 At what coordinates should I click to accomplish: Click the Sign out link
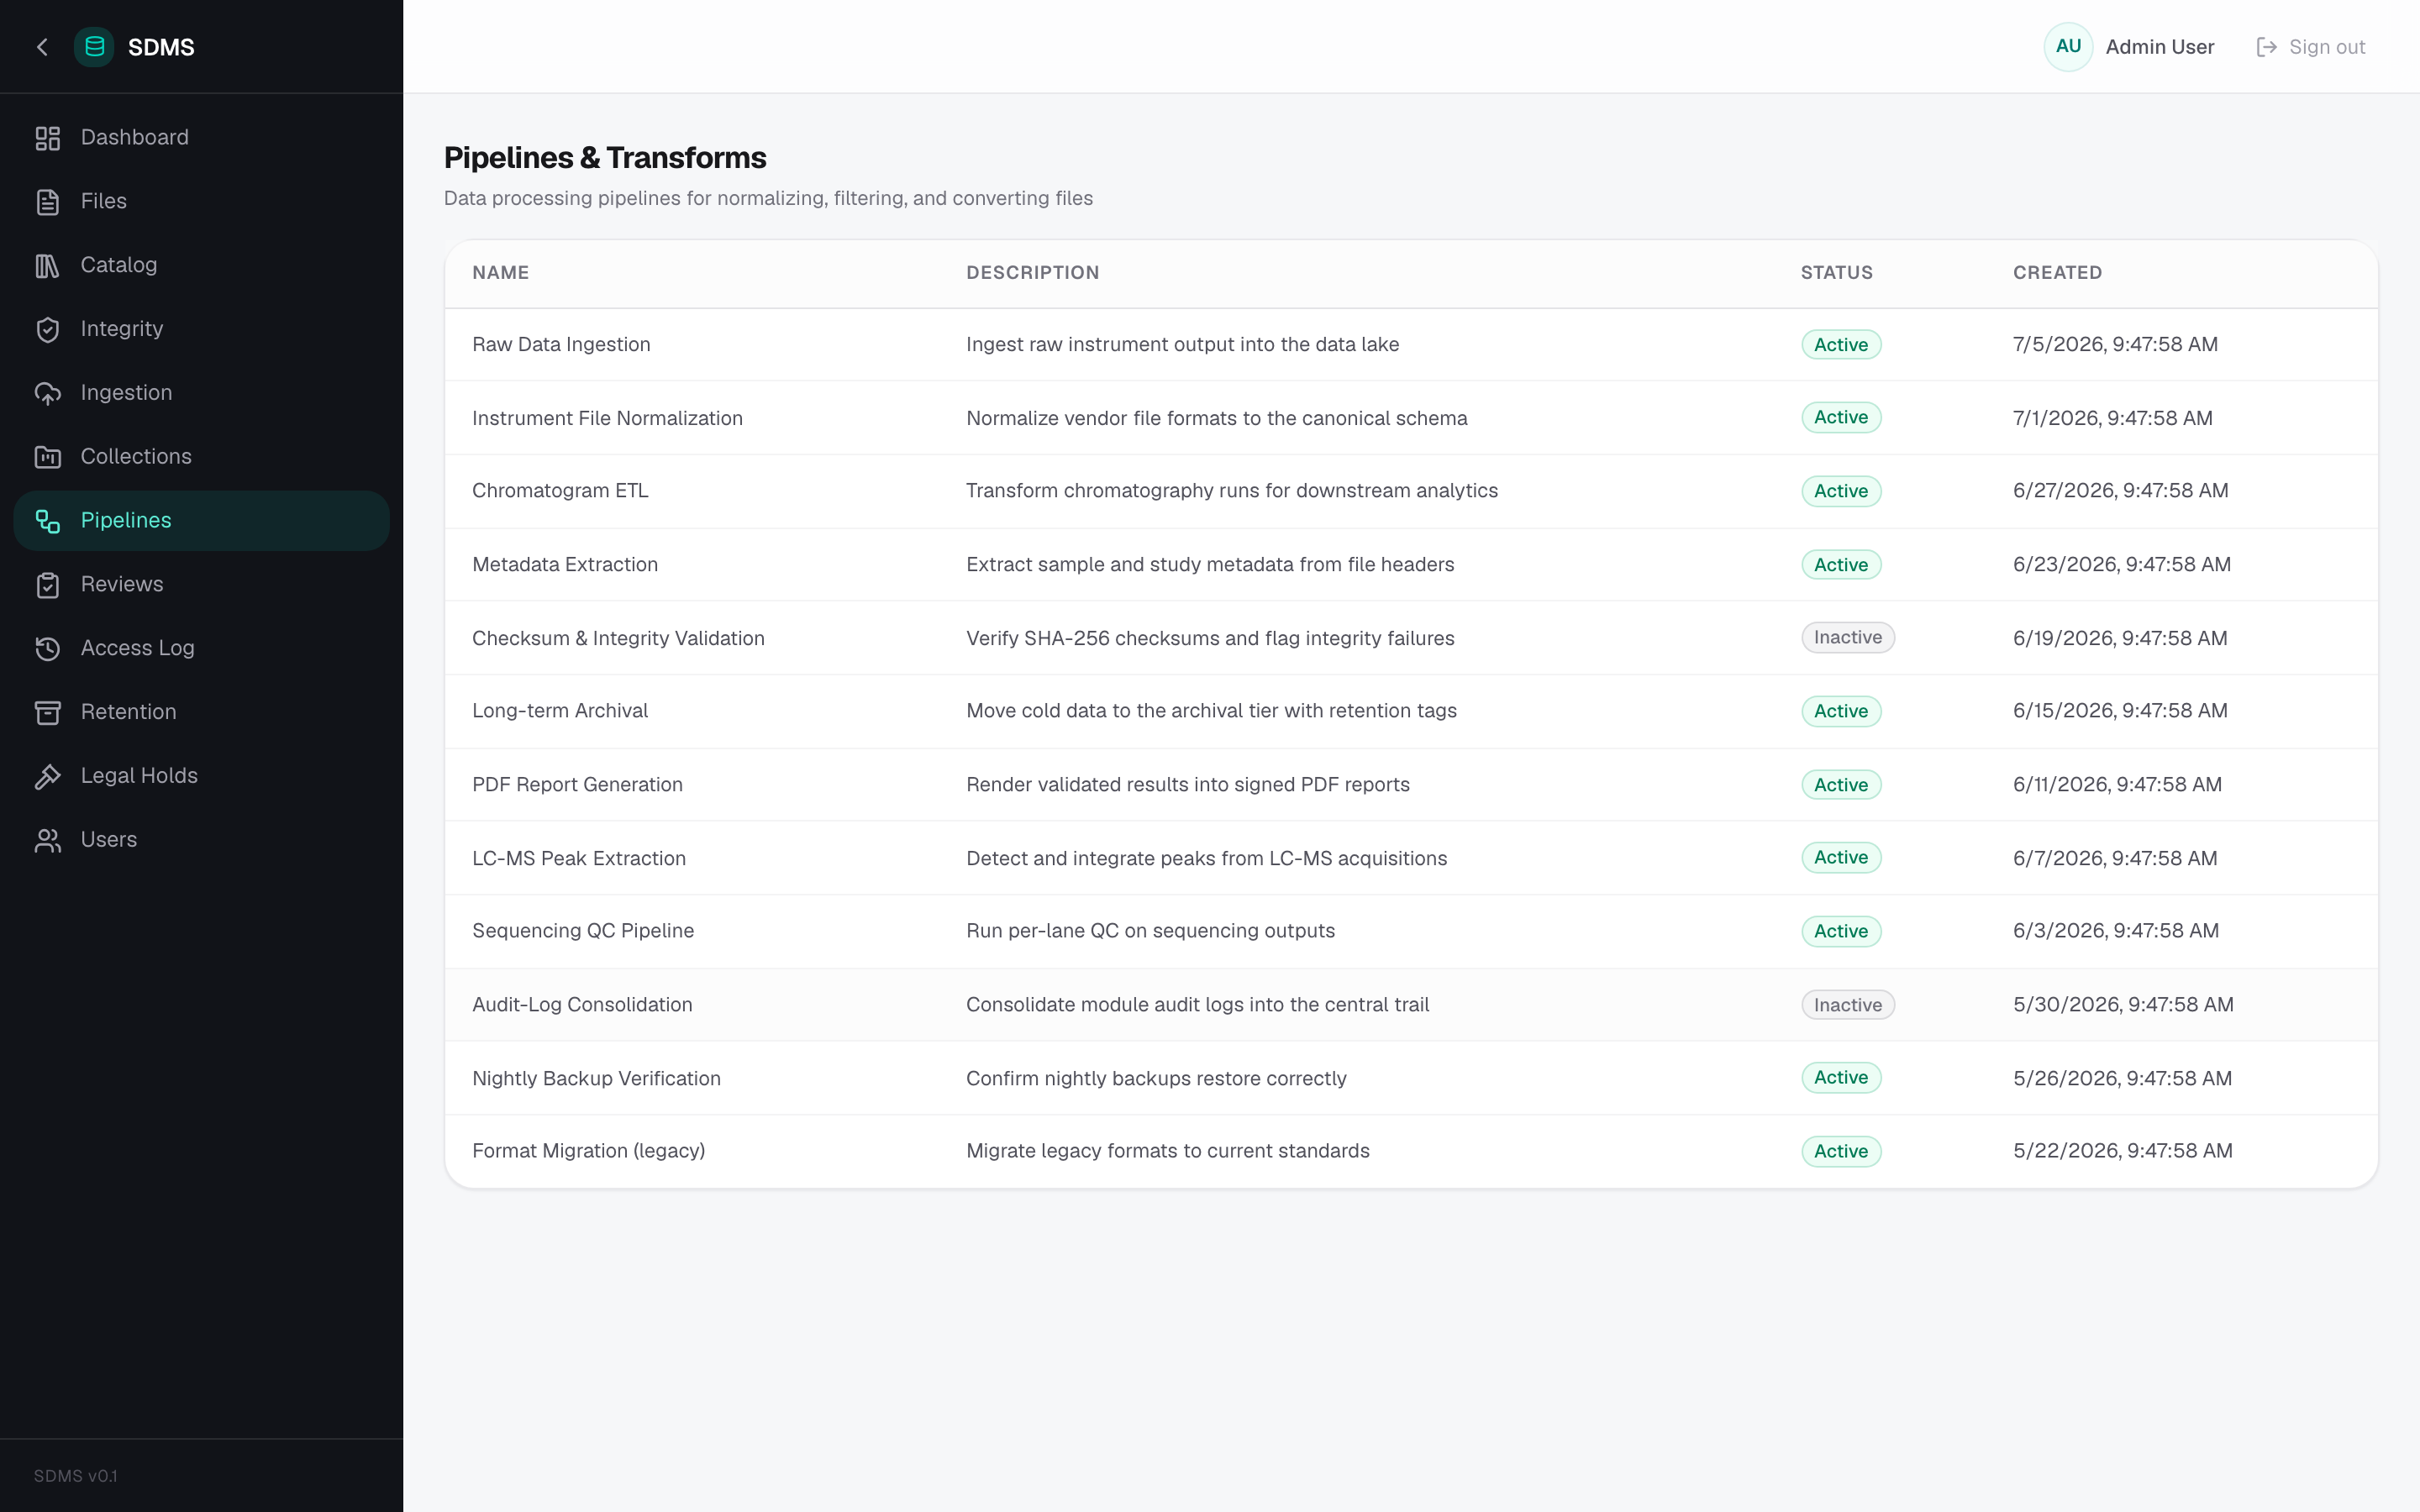pyautogui.click(x=2310, y=47)
